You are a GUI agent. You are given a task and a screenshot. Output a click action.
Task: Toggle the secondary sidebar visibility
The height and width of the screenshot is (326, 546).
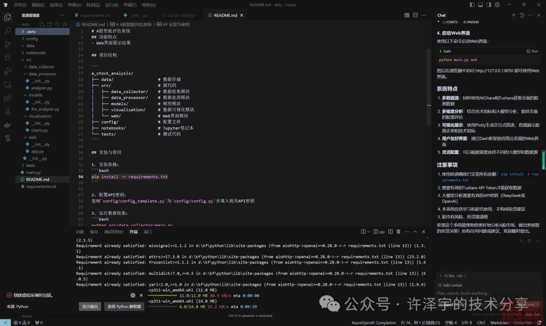489,5
